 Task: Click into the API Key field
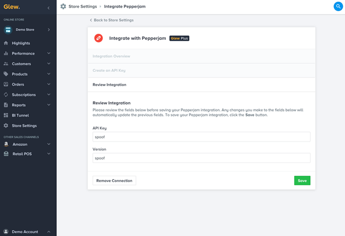click(201, 137)
